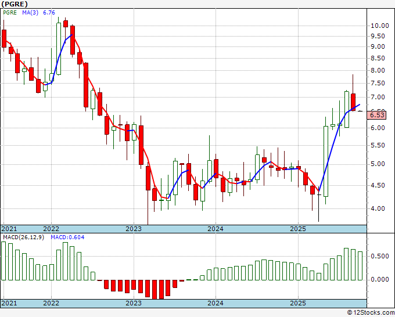
Task: Click the 6.00 price axis label
Action: click(378, 128)
